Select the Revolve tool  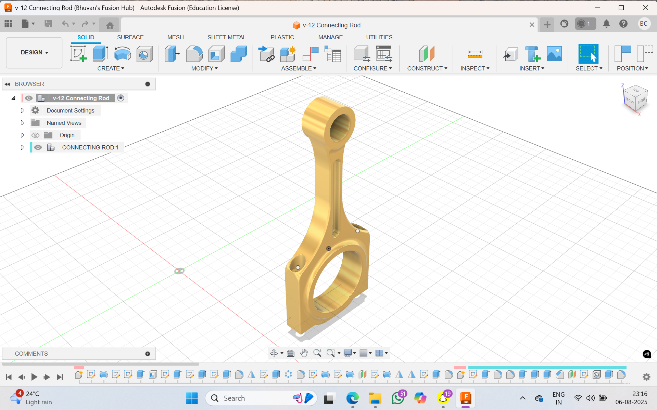pyautogui.click(x=123, y=54)
